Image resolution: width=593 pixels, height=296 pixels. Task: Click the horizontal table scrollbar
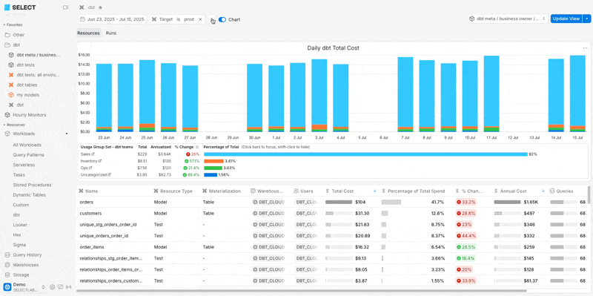(x=302, y=291)
